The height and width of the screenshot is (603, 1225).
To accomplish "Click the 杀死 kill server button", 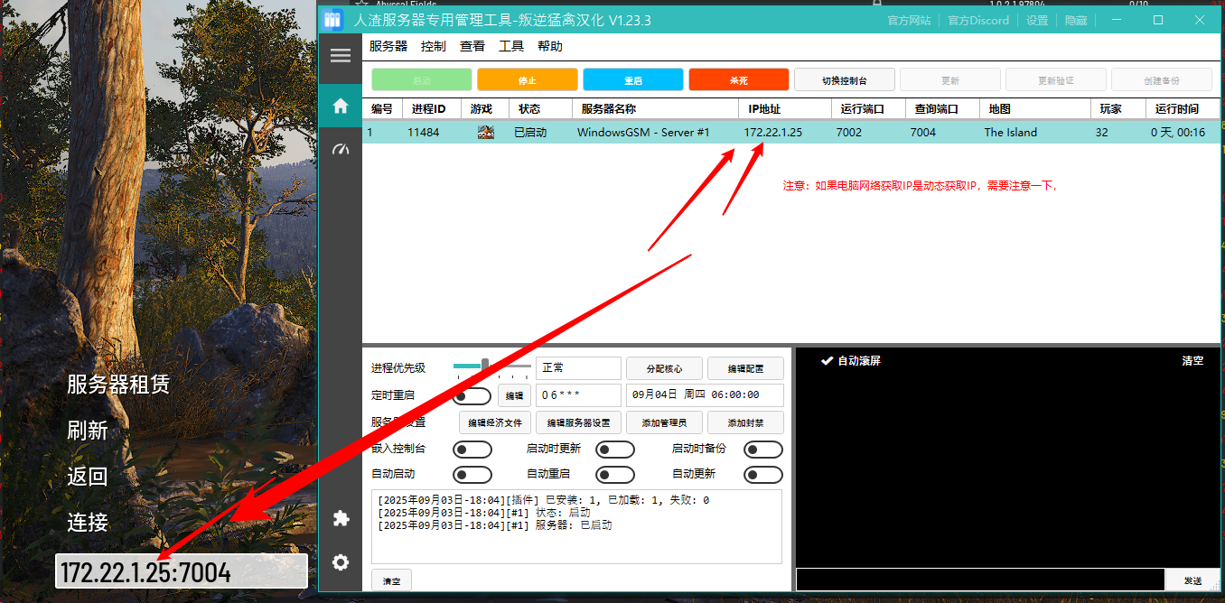I will [x=738, y=79].
